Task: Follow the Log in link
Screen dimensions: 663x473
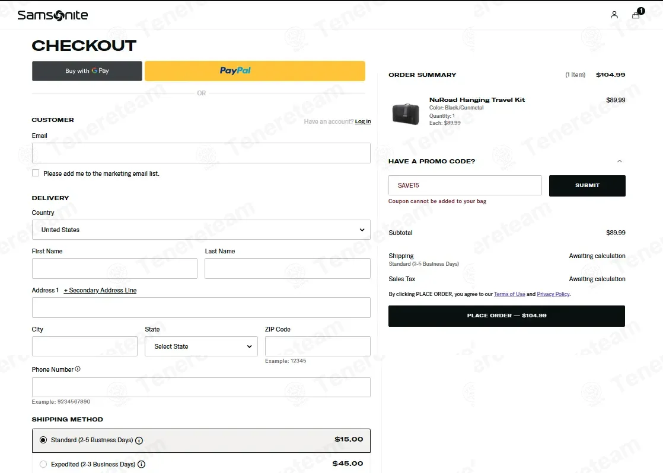Action: pos(363,121)
